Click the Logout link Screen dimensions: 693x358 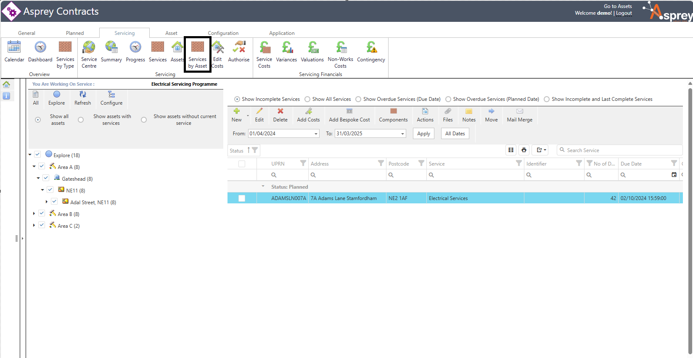coord(624,13)
